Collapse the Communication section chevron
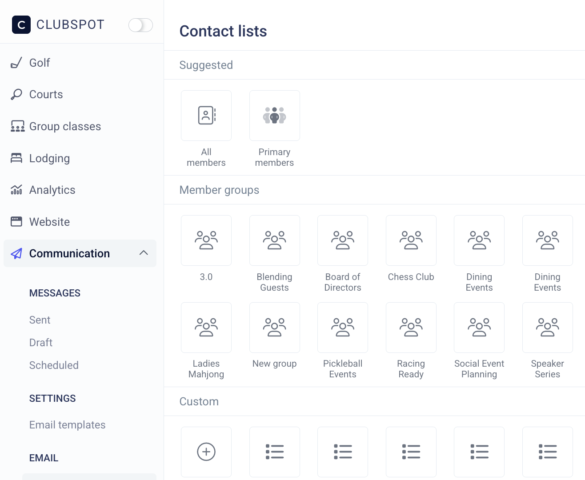The height and width of the screenshot is (480, 585). 144,253
